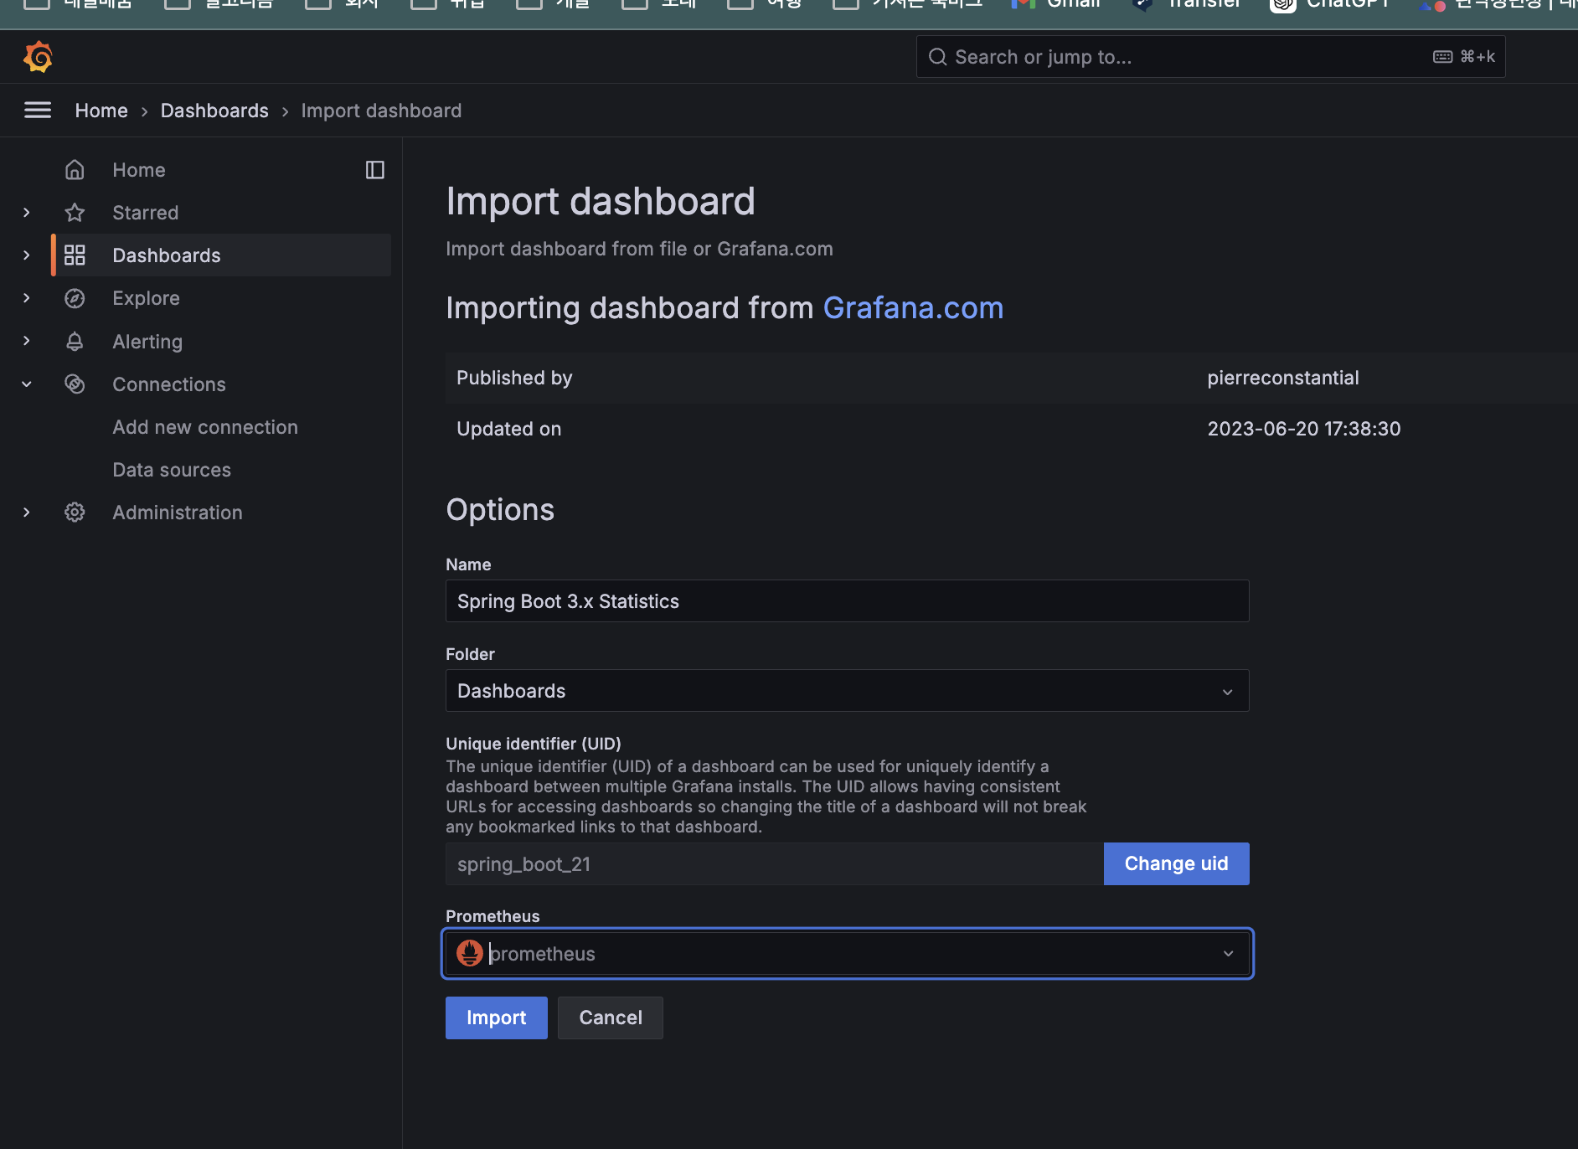Open Data sources page

tap(172, 470)
